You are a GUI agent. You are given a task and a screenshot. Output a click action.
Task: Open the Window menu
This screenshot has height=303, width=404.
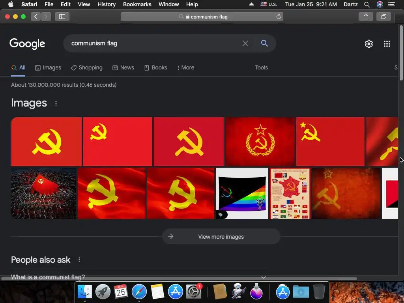169,4
